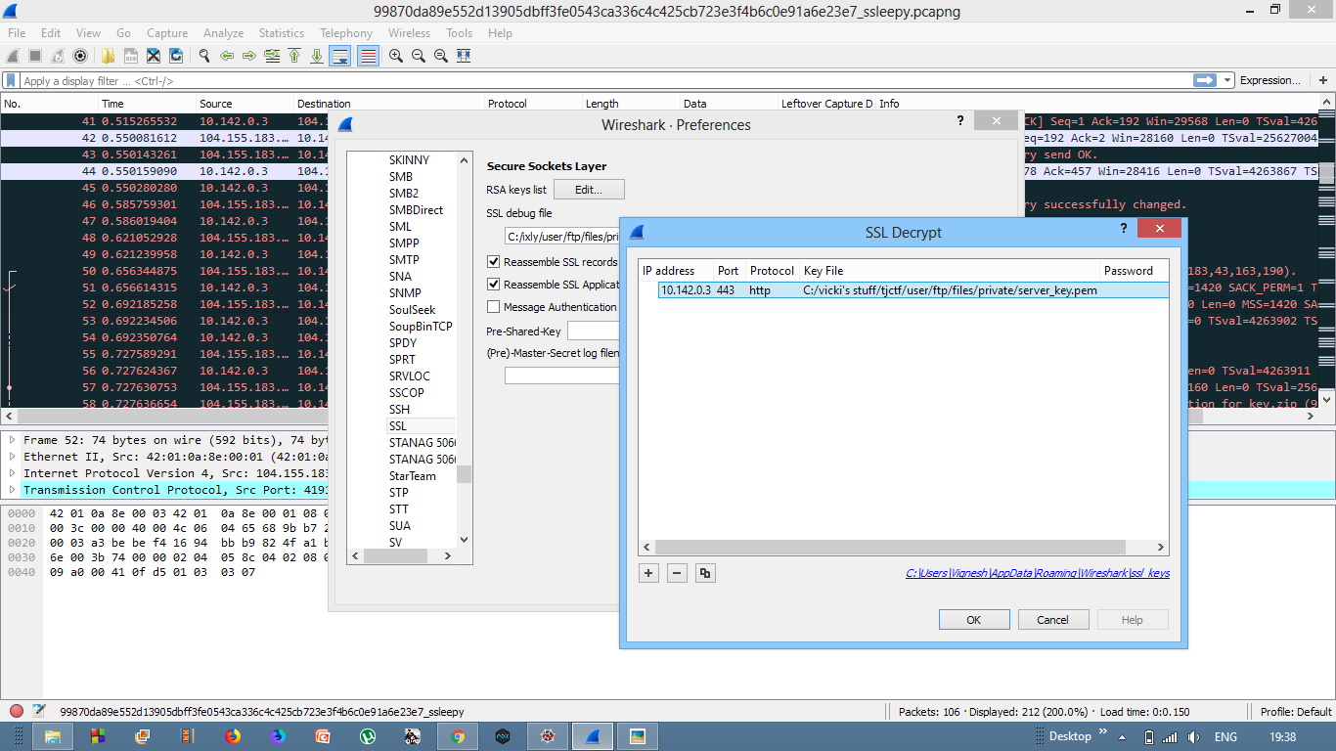Click the stop capture square icon
The width and height of the screenshot is (1336, 751).
point(35,56)
